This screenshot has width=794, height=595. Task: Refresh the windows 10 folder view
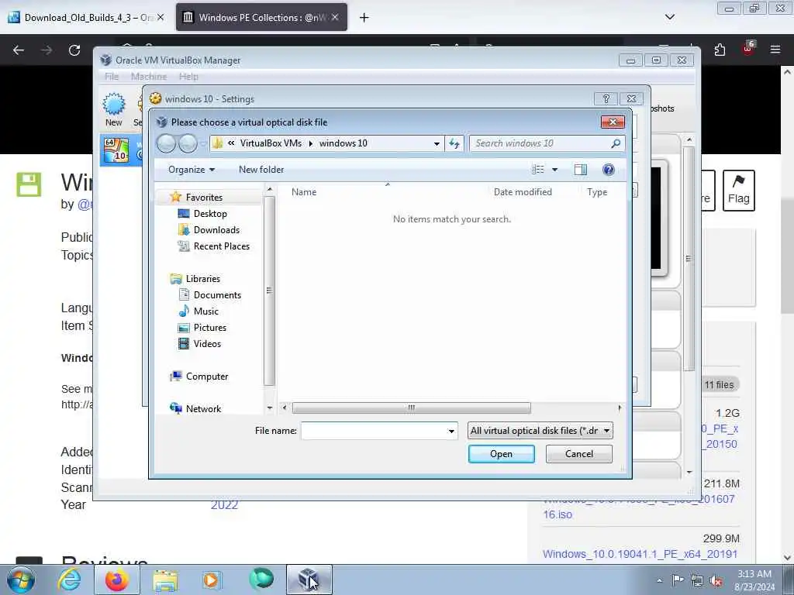tap(454, 143)
